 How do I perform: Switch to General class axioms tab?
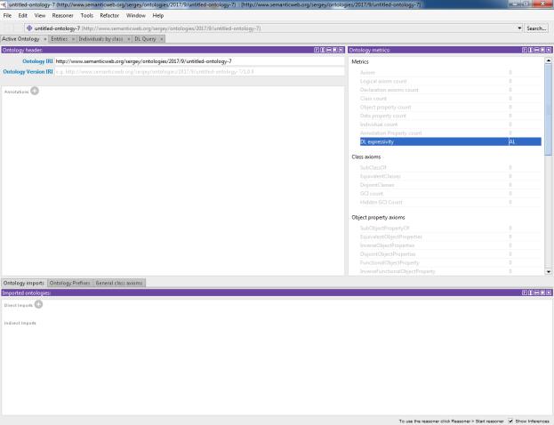coord(118,283)
